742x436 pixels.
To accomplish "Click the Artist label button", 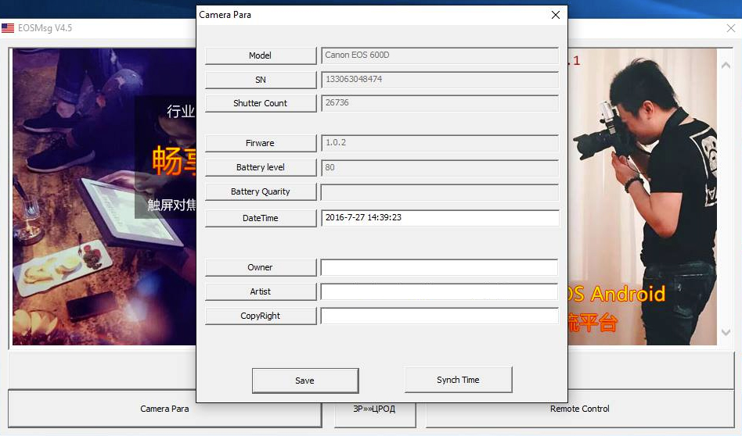I will [x=260, y=291].
